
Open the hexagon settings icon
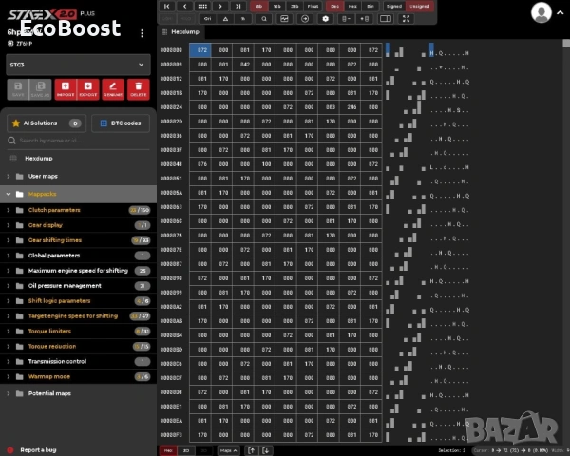[326, 19]
